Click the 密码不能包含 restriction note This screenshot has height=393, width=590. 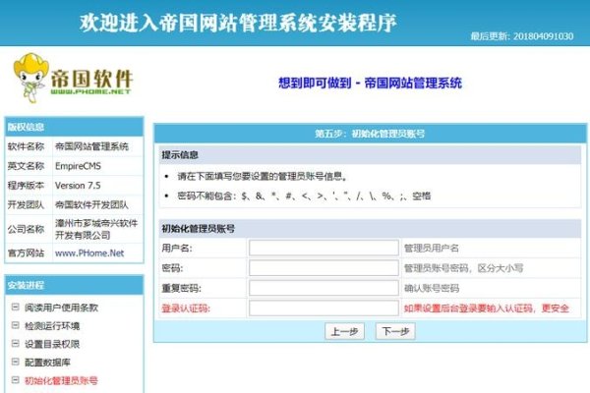(304, 196)
